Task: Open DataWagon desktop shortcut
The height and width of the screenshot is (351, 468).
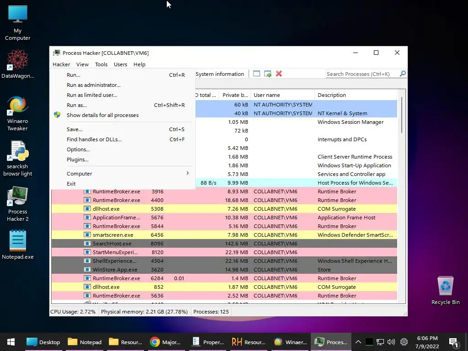Action: click(x=18, y=64)
